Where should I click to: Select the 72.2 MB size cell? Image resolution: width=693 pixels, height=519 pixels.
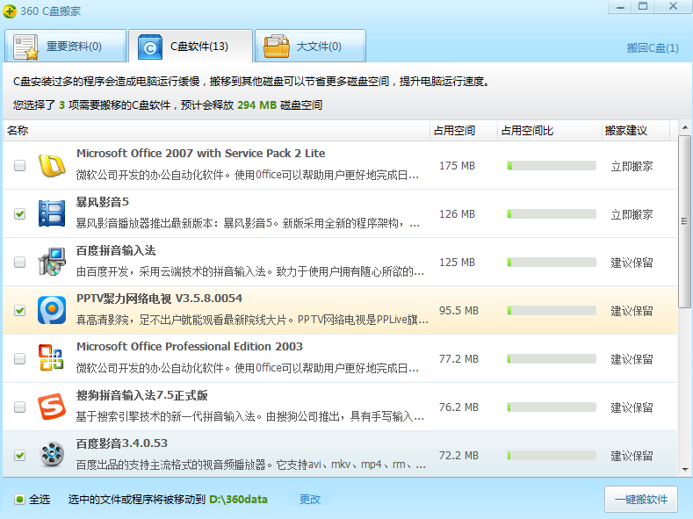click(x=458, y=455)
